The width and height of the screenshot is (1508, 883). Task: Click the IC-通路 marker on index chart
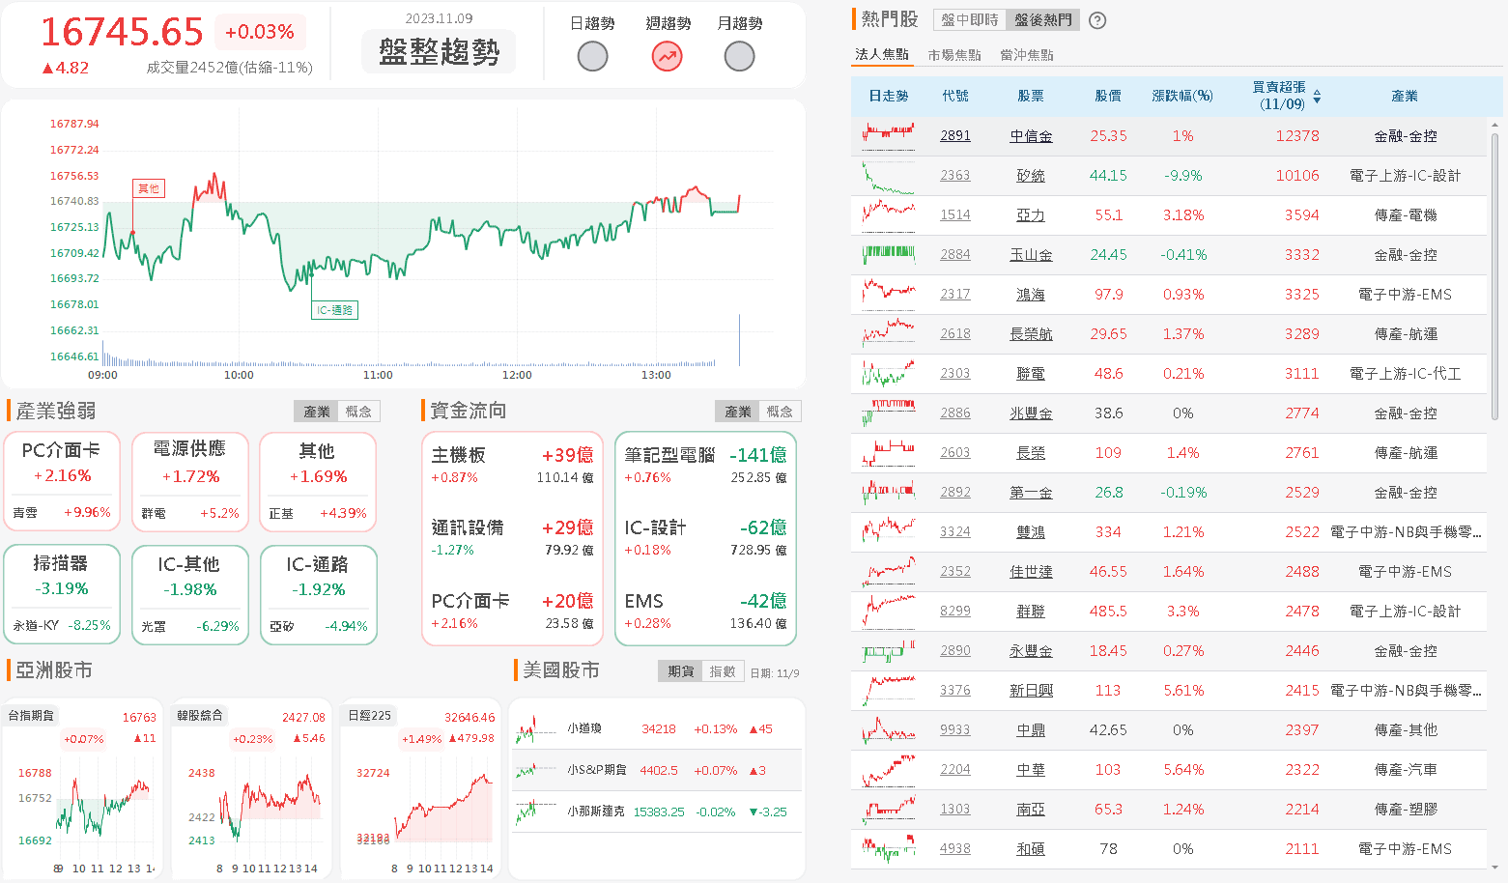[x=335, y=310]
